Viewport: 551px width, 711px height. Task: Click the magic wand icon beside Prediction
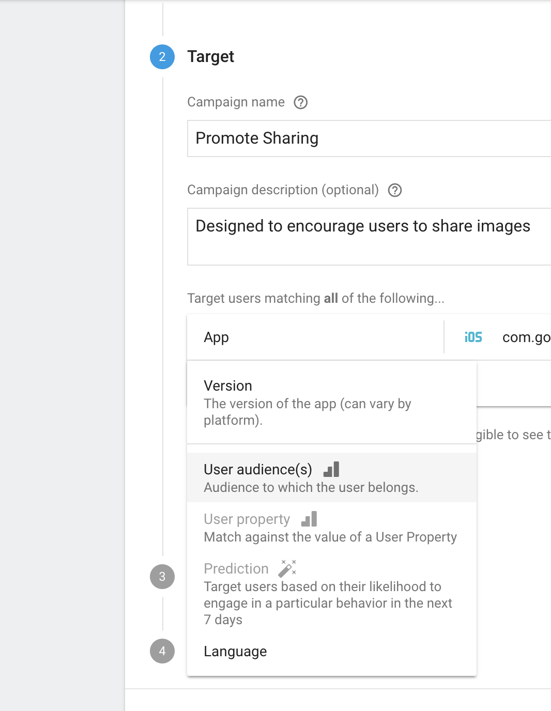pos(287,568)
